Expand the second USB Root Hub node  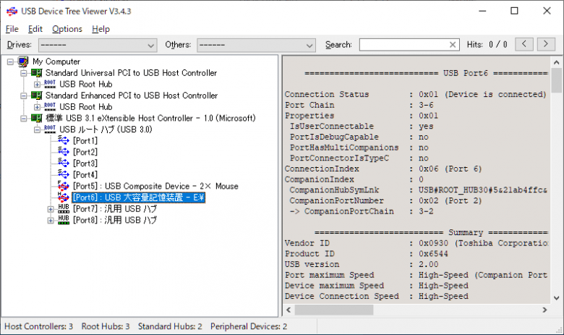[37, 107]
